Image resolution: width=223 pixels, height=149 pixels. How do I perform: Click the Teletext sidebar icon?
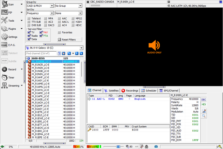(x=5, y=53)
